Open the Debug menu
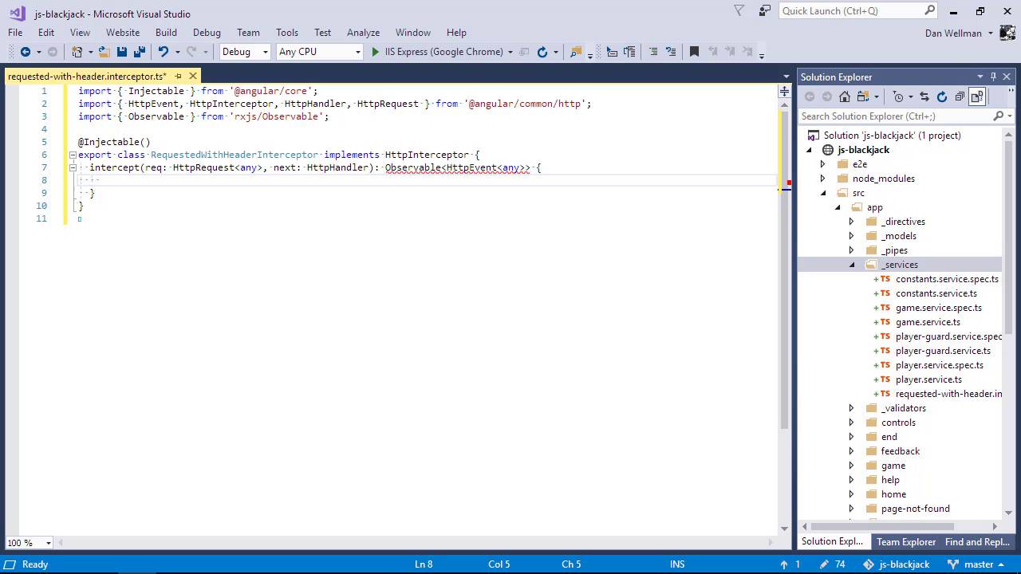The image size is (1021, 574). pos(207,33)
